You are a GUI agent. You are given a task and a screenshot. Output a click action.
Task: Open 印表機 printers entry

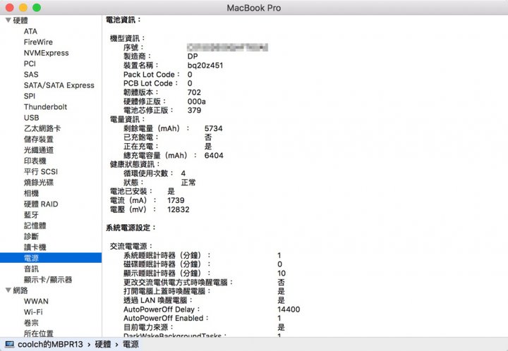click(x=35, y=161)
